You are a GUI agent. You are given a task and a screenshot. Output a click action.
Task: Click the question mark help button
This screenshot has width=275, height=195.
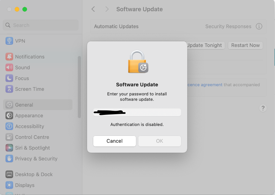click(263, 108)
